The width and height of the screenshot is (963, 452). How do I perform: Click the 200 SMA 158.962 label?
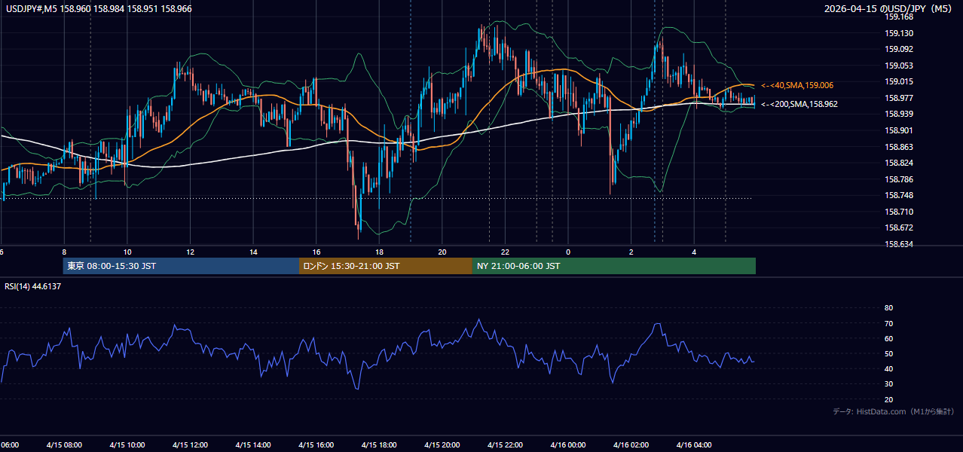coord(799,105)
